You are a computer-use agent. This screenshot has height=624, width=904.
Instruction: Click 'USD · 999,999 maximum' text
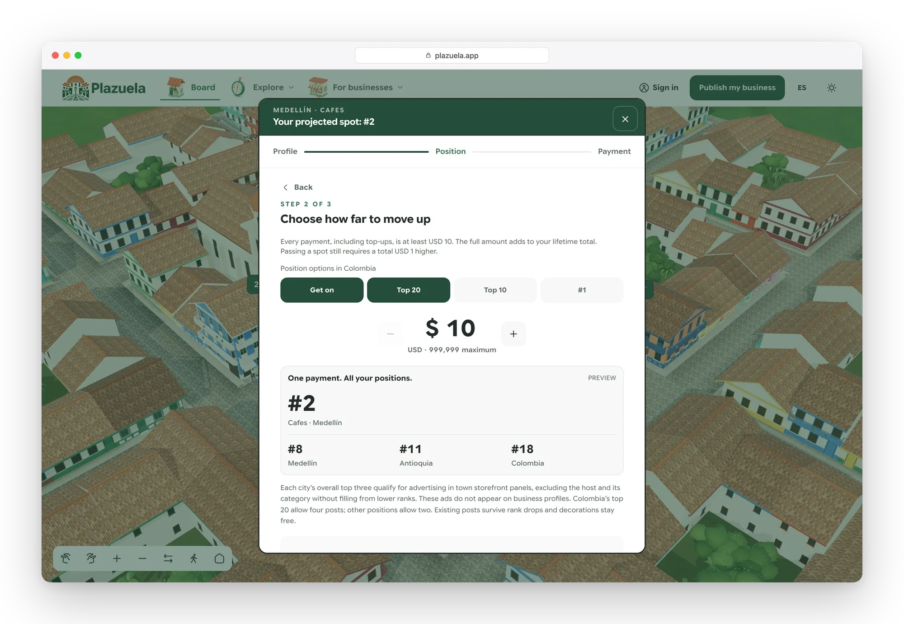click(x=452, y=350)
